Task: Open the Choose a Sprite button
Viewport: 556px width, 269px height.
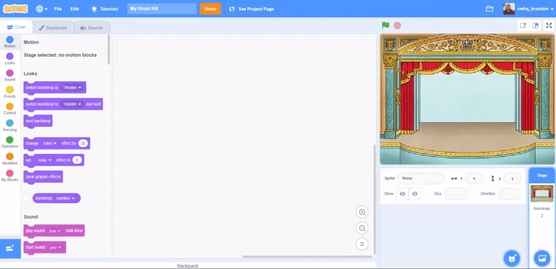Action: pyautogui.click(x=512, y=259)
